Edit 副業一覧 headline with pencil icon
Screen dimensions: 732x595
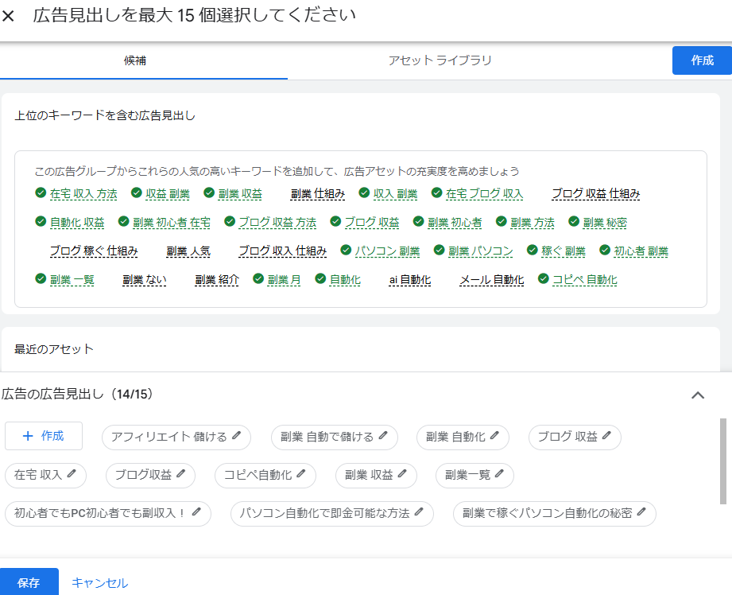tap(500, 474)
